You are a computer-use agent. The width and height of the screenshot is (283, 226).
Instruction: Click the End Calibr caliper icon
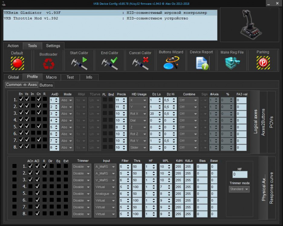(109, 63)
